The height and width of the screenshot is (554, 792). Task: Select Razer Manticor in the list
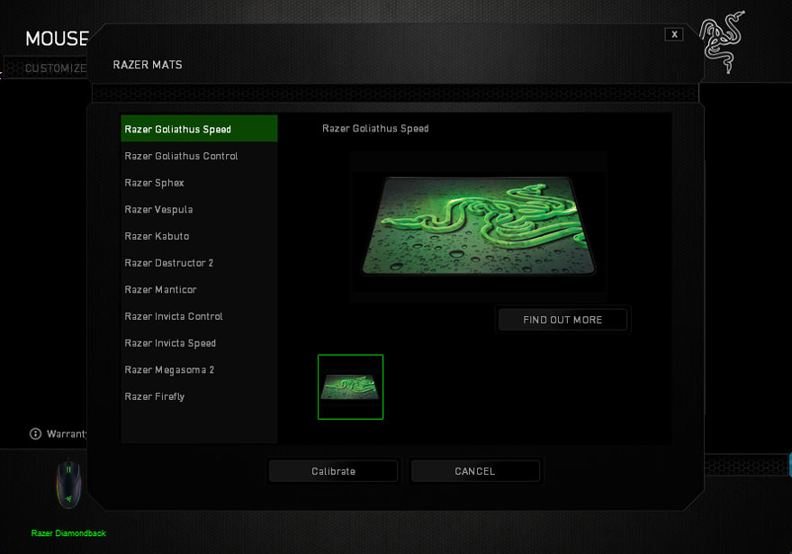tap(199, 290)
